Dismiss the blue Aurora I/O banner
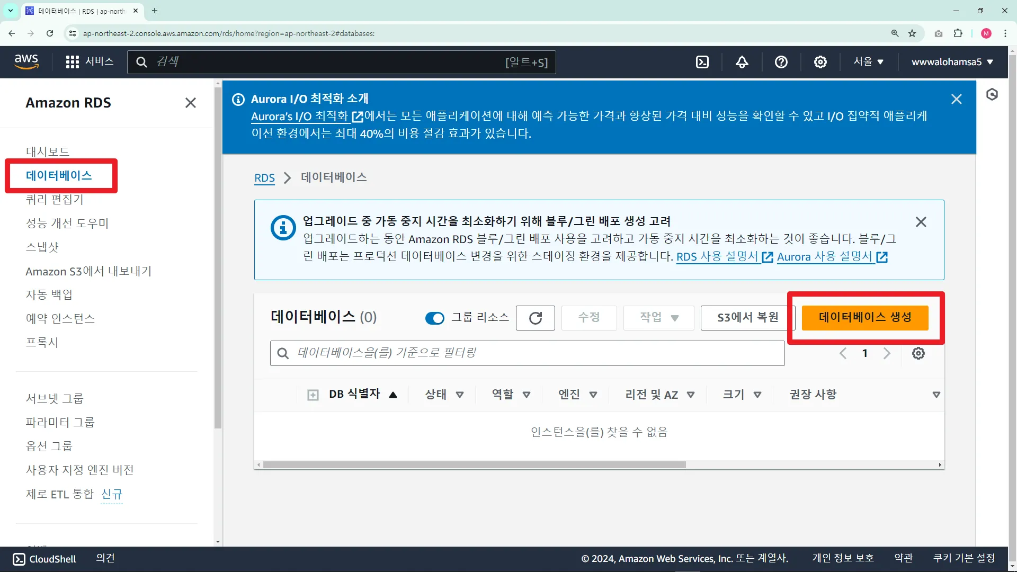The height and width of the screenshot is (572, 1017). click(x=956, y=99)
